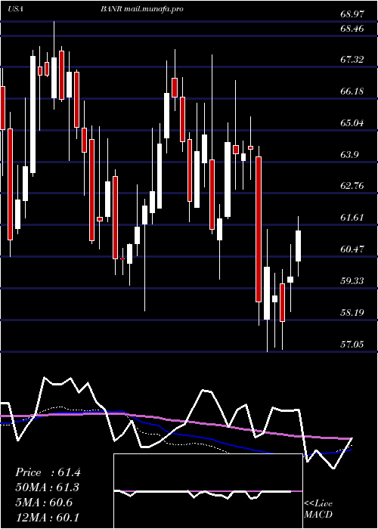Click the tall red candle dropping from 63.9

(259, 229)
